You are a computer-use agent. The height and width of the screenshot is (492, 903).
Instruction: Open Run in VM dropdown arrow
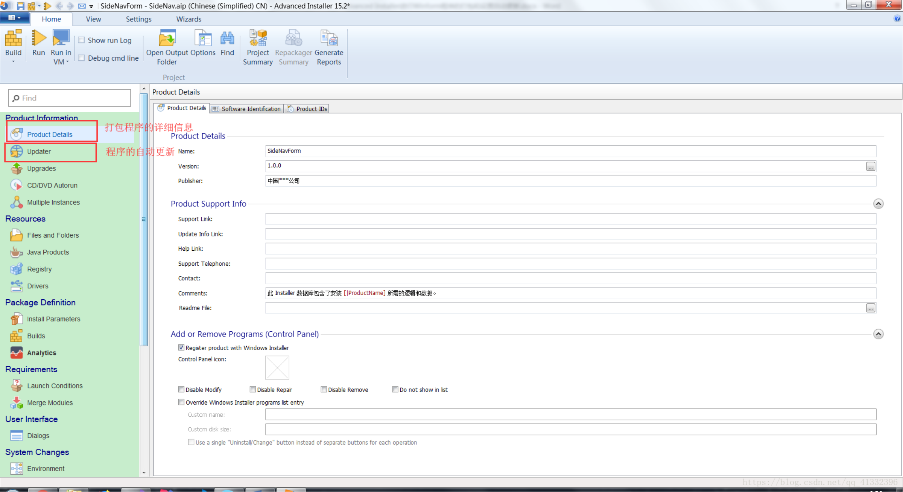[x=67, y=62]
